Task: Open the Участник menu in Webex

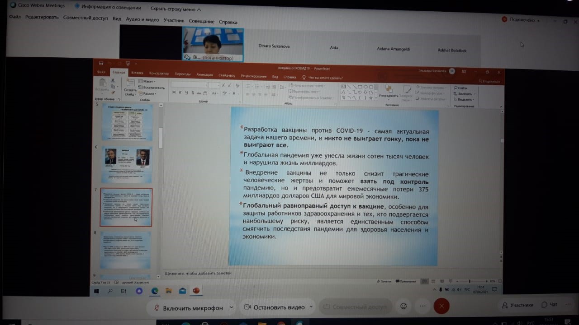Action: coord(174,20)
